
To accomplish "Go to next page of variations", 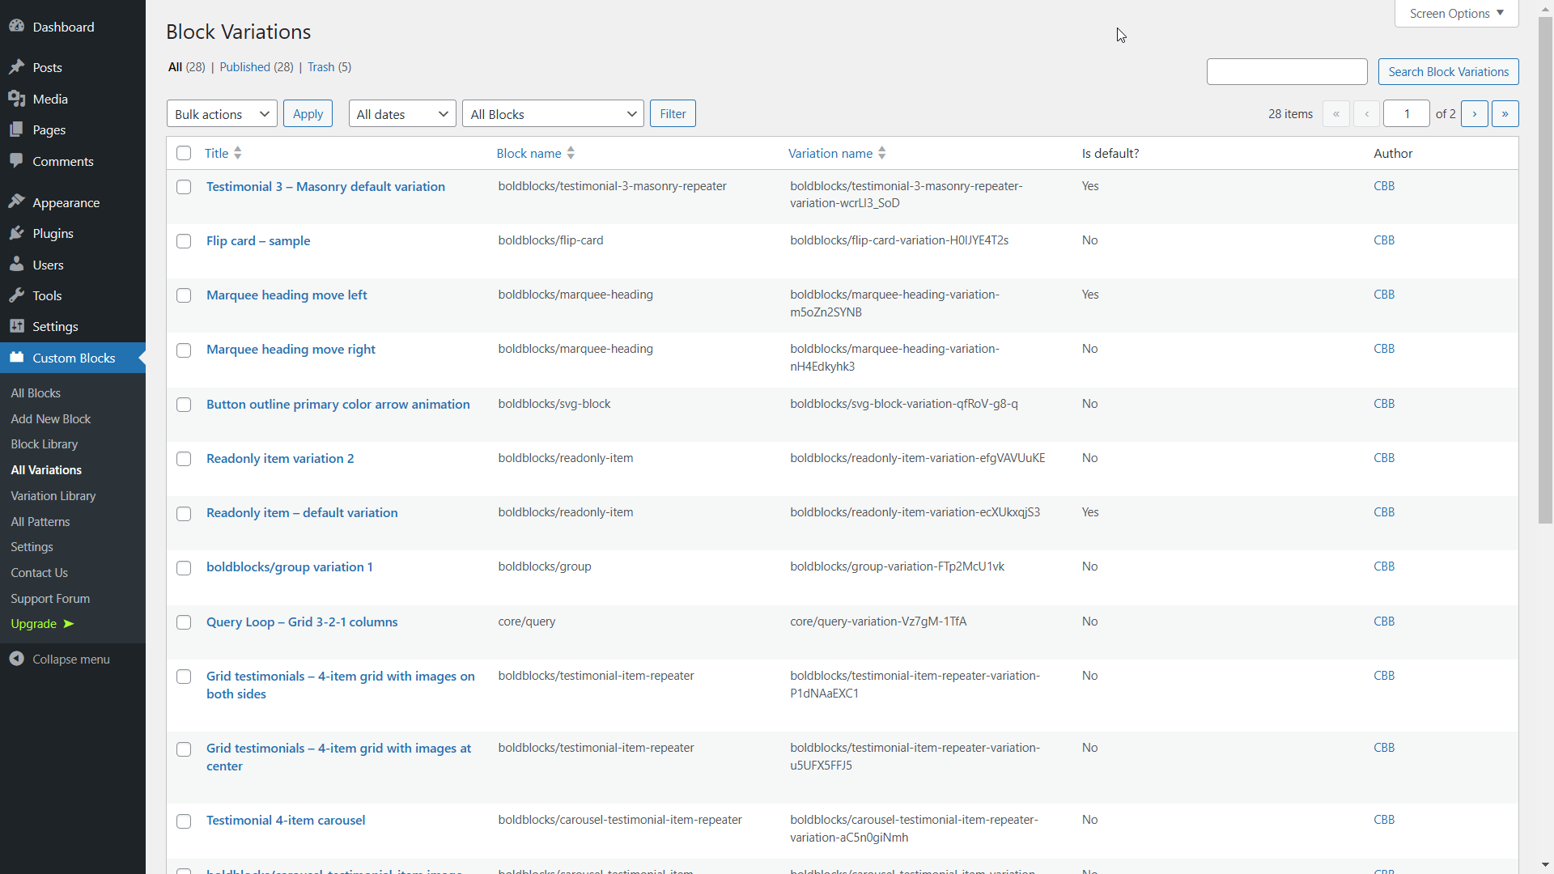I will [x=1475, y=114].
